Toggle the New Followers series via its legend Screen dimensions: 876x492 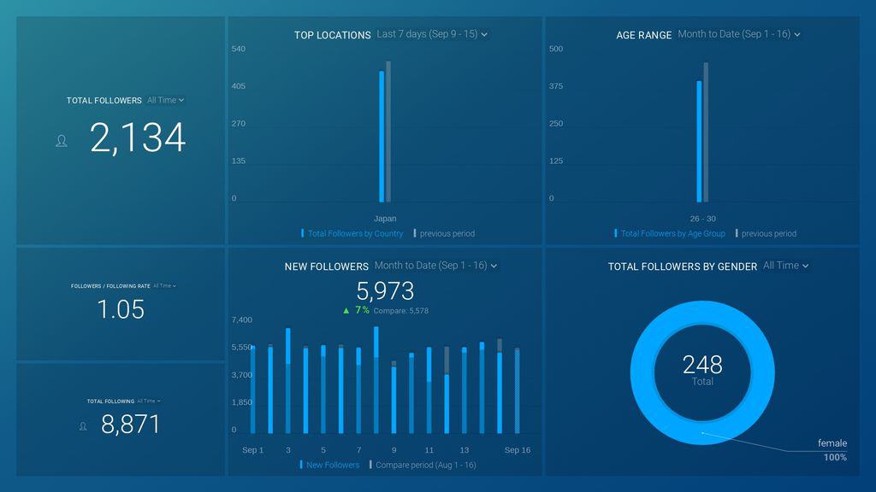click(x=332, y=465)
